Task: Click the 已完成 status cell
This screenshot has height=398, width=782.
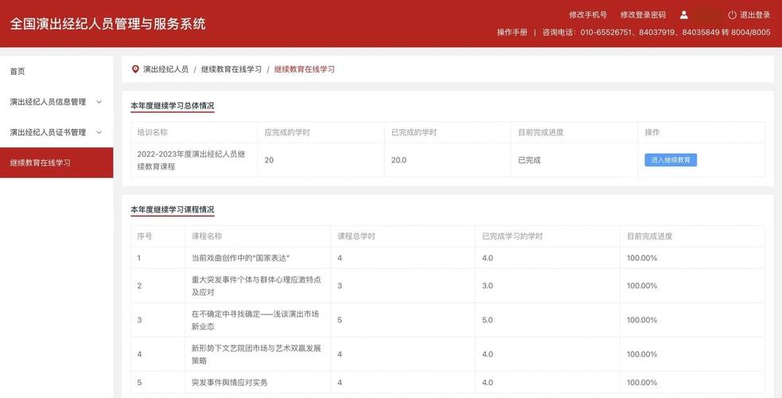Action: 529,160
